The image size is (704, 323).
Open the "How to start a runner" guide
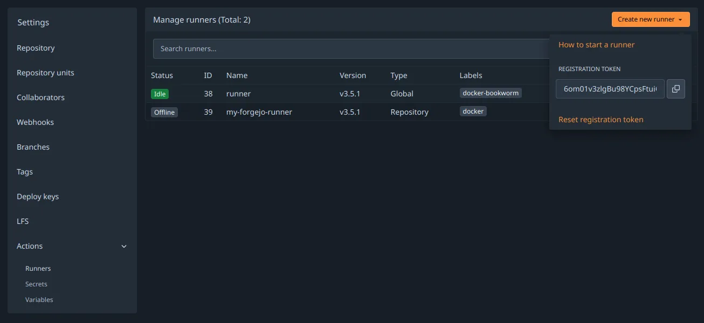click(596, 45)
